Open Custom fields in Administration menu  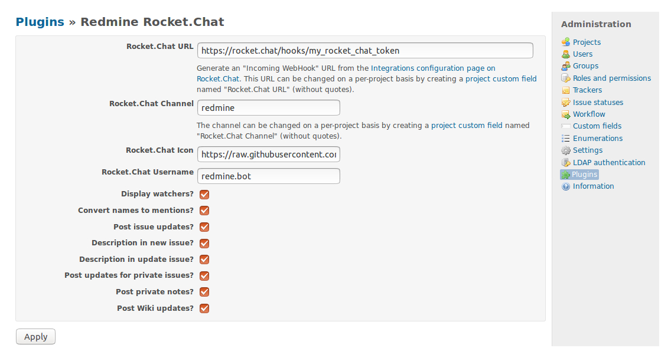tap(597, 126)
